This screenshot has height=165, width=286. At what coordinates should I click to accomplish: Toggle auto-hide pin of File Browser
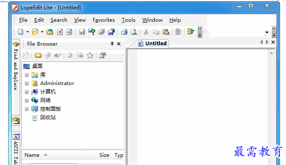click(x=112, y=44)
